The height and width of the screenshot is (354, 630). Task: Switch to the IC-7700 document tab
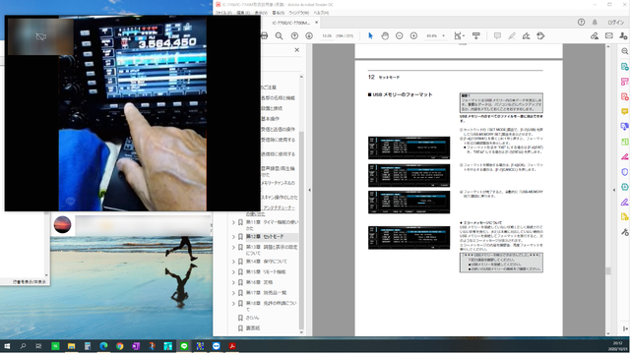coord(291,23)
